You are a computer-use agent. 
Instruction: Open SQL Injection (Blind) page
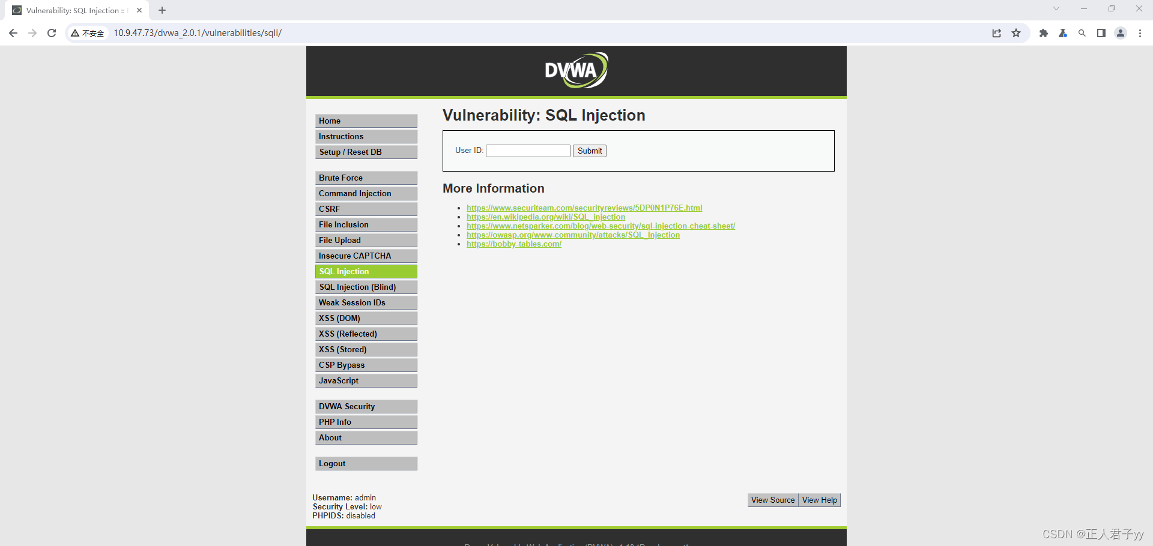366,287
